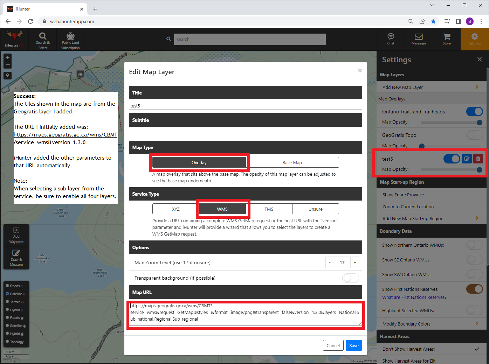
Task: Delete the test5 map layer
Action: (x=478, y=159)
